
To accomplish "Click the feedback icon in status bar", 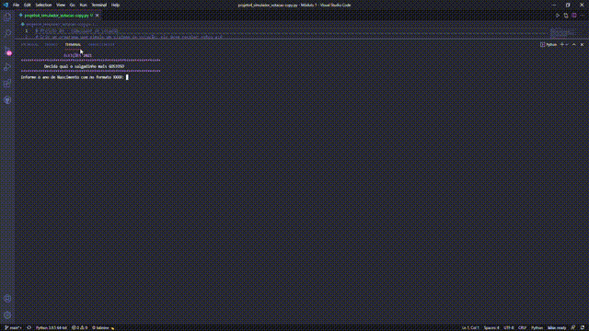I will click(x=573, y=327).
